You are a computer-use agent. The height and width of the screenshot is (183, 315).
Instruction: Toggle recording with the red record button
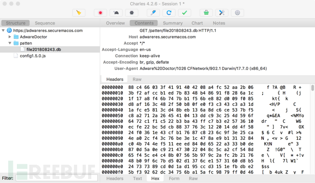(100, 13)
